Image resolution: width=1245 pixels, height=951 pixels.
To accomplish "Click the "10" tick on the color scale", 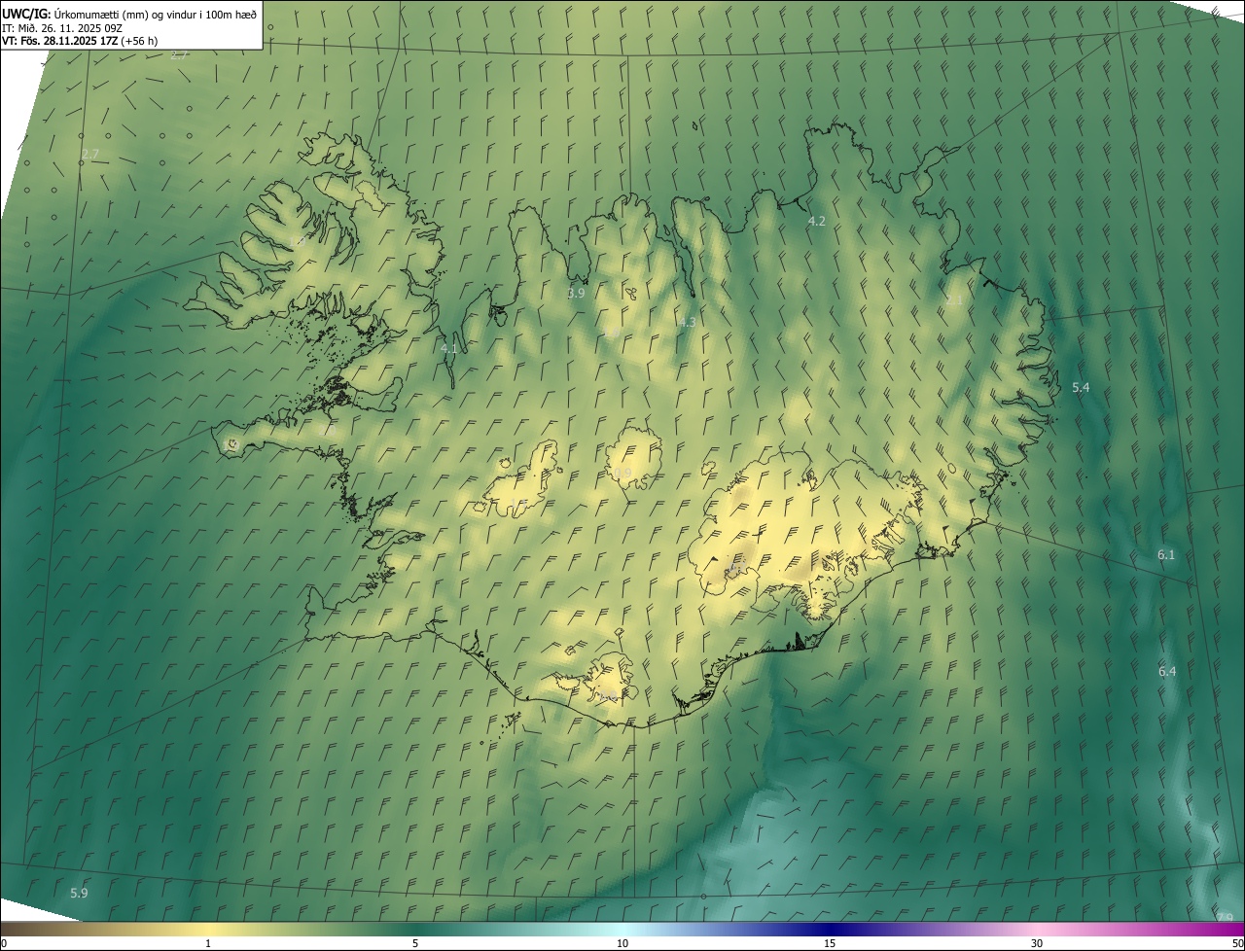I will 622,943.
